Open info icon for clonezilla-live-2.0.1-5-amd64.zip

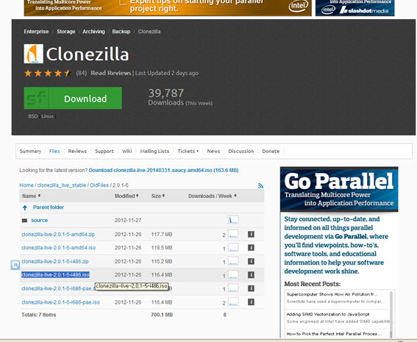[x=251, y=235]
